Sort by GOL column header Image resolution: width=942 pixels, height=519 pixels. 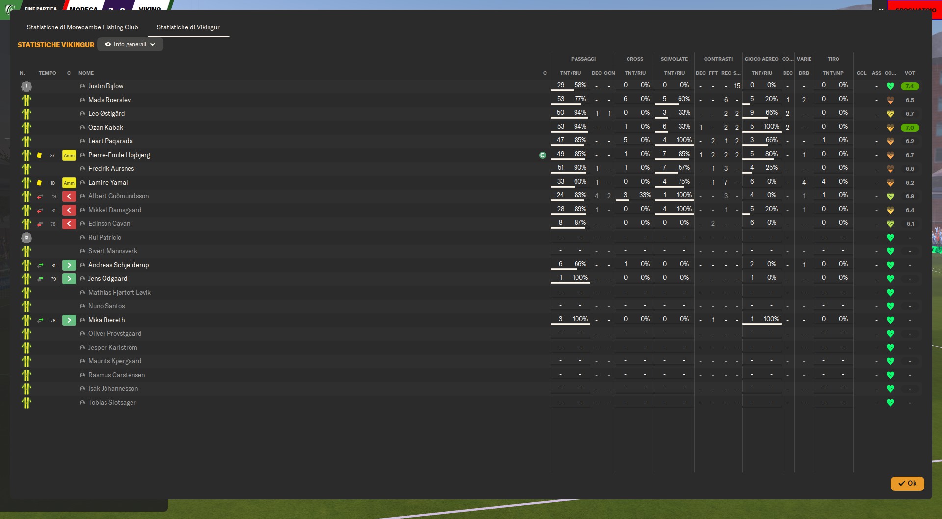click(x=862, y=73)
